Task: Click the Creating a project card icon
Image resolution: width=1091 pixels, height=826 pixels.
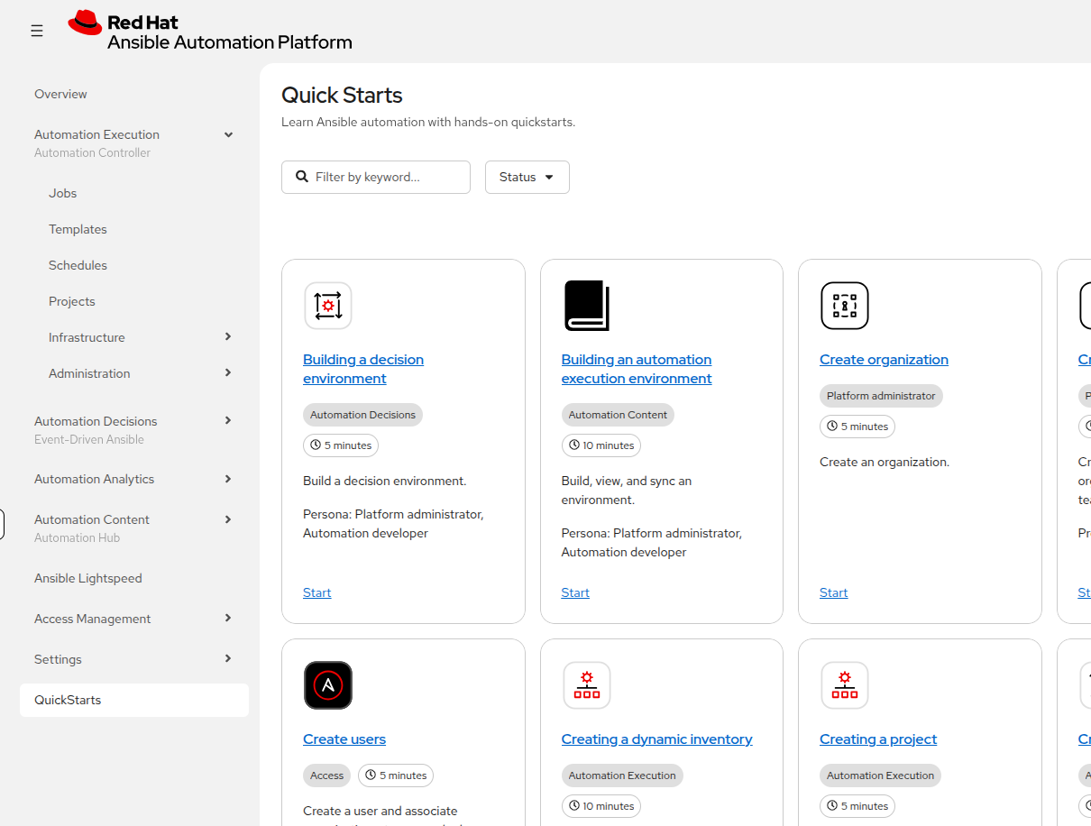Action: pos(845,685)
